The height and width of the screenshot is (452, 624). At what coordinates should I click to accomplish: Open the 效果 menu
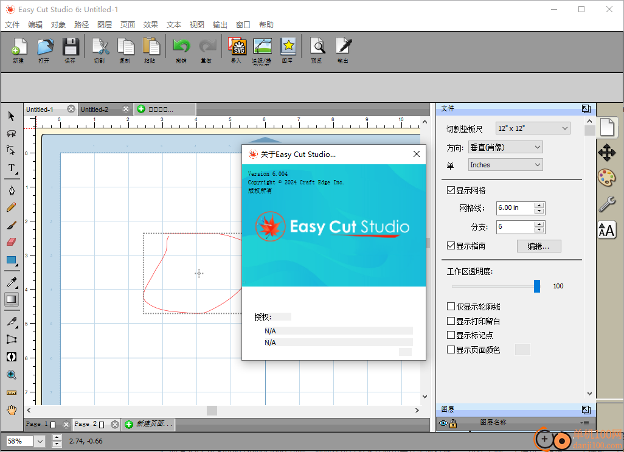click(151, 25)
